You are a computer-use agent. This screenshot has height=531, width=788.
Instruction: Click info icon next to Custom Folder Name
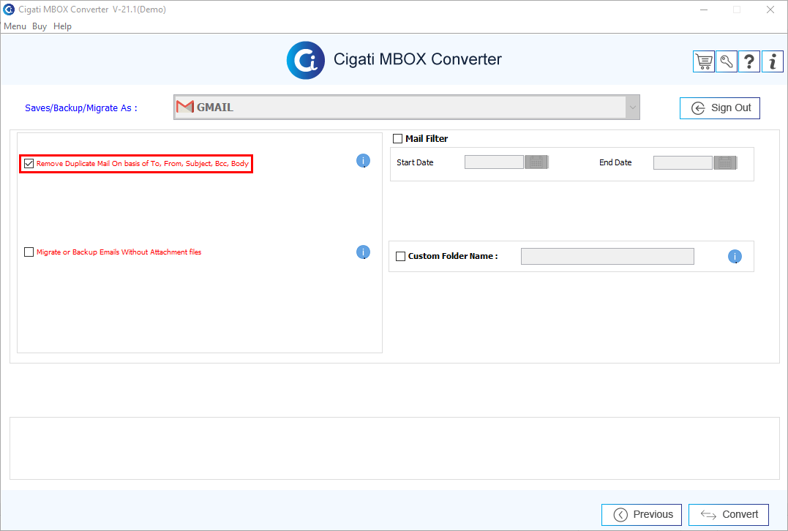click(735, 257)
